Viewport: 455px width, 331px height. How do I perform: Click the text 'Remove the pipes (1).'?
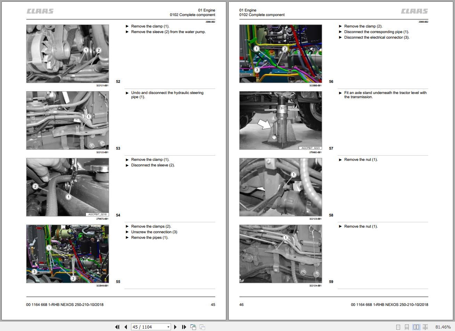150,237
